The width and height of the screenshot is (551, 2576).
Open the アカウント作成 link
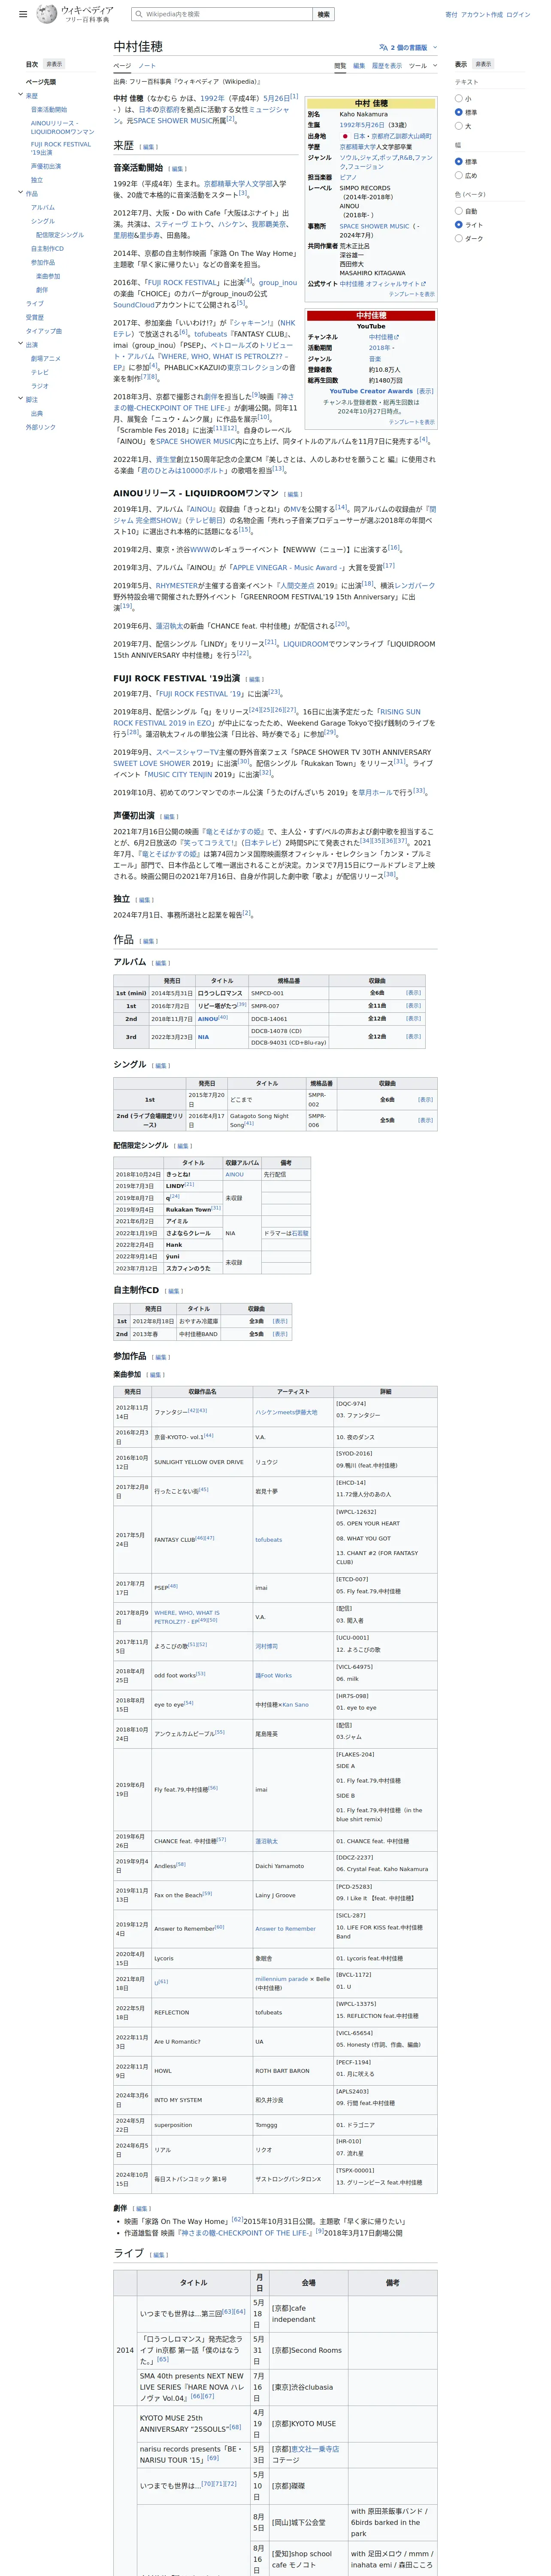tap(482, 14)
